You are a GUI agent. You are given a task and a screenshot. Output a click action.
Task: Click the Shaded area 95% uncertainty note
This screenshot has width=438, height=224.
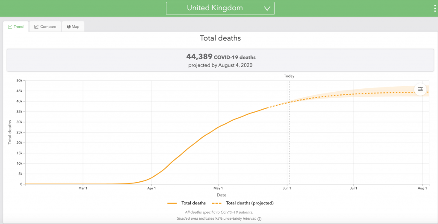pos(216,219)
